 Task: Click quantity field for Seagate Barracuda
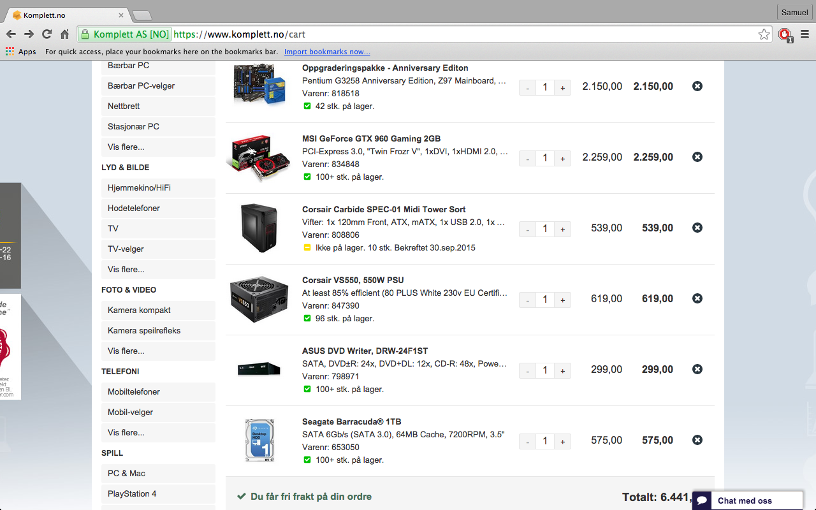[x=545, y=442]
